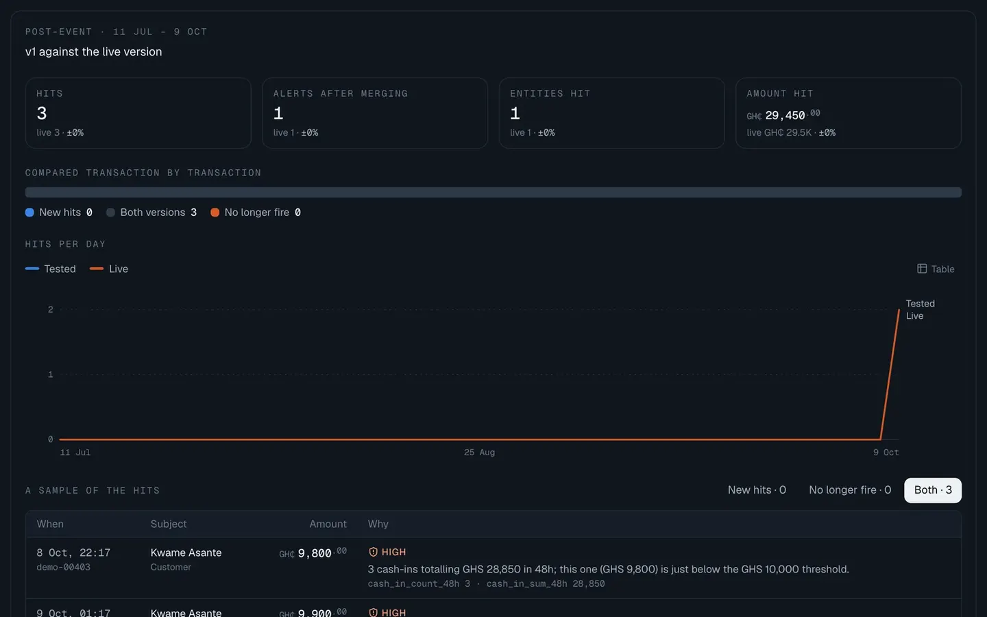
Task: Click the "A SAMPLE OF THE HITS" section label
Action: tap(93, 491)
